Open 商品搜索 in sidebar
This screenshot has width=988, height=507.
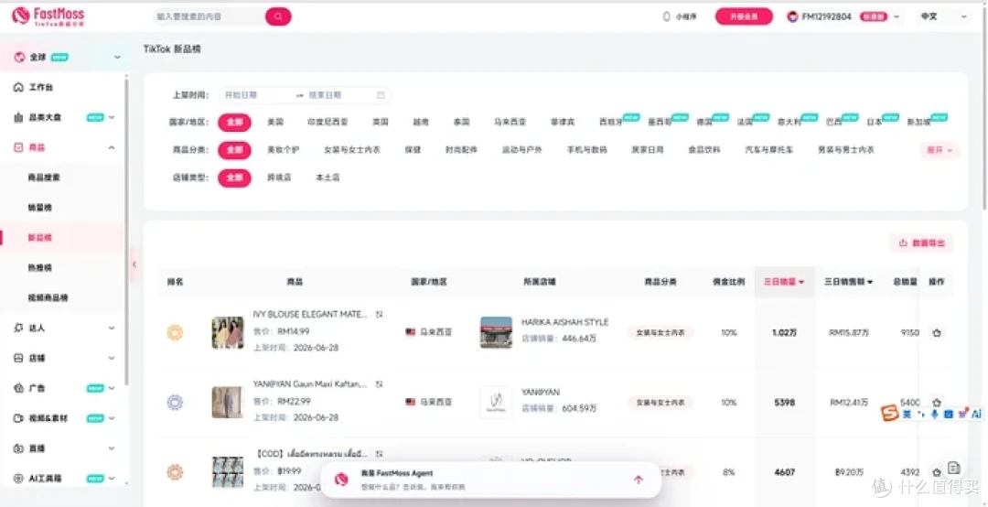[44, 178]
